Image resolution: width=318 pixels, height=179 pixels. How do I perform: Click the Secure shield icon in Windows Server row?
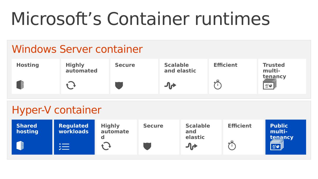pos(119,85)
